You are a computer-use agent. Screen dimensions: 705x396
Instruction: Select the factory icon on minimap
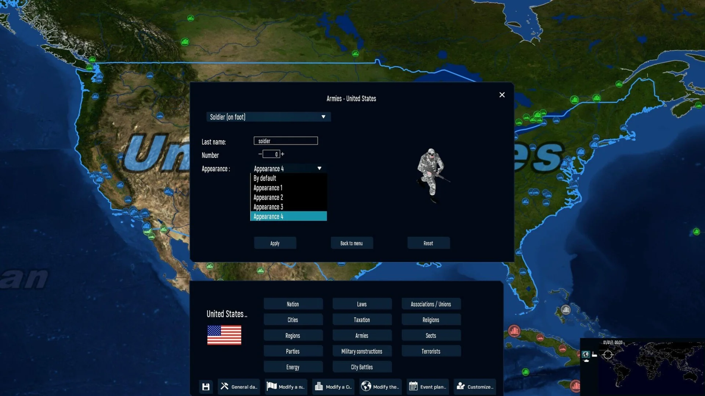(594, 355)
